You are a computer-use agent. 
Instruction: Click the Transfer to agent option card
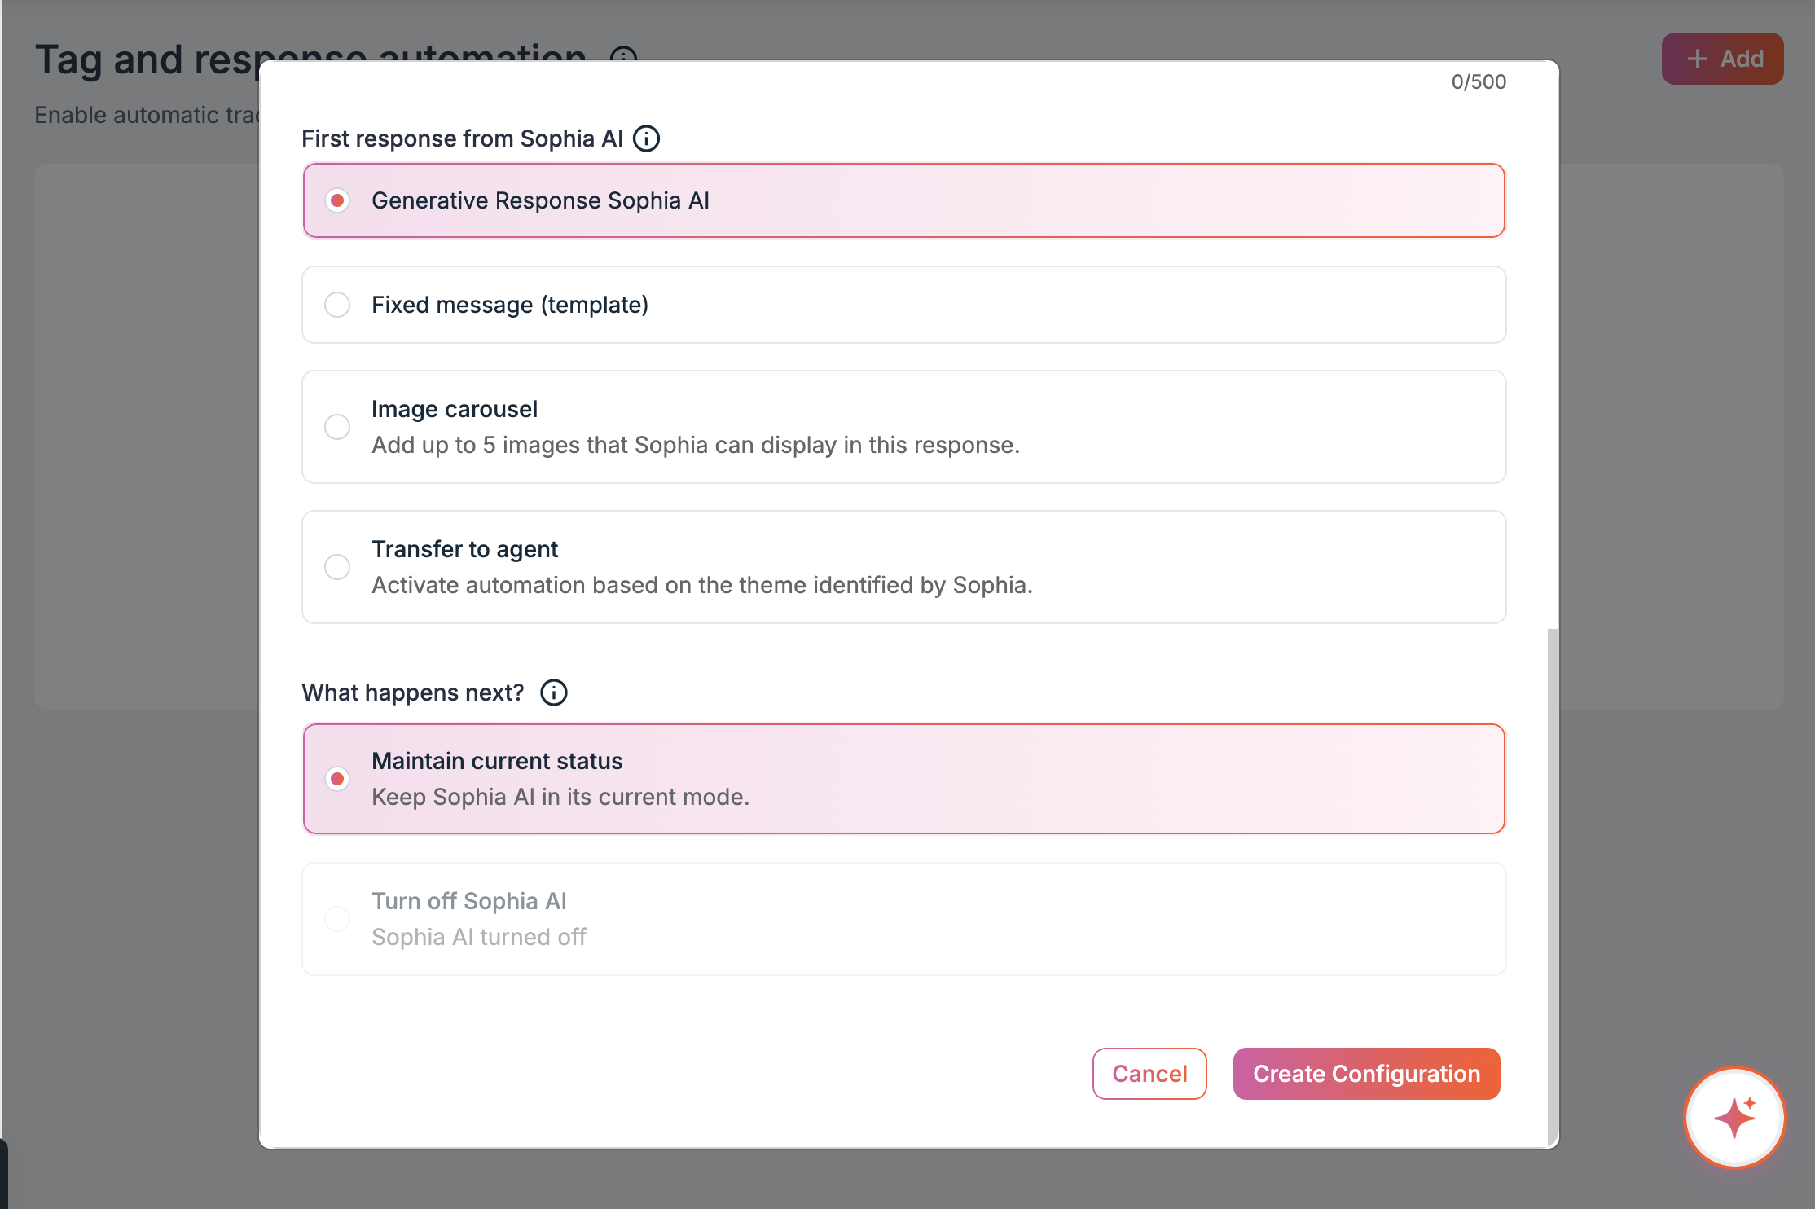point(904,567)
